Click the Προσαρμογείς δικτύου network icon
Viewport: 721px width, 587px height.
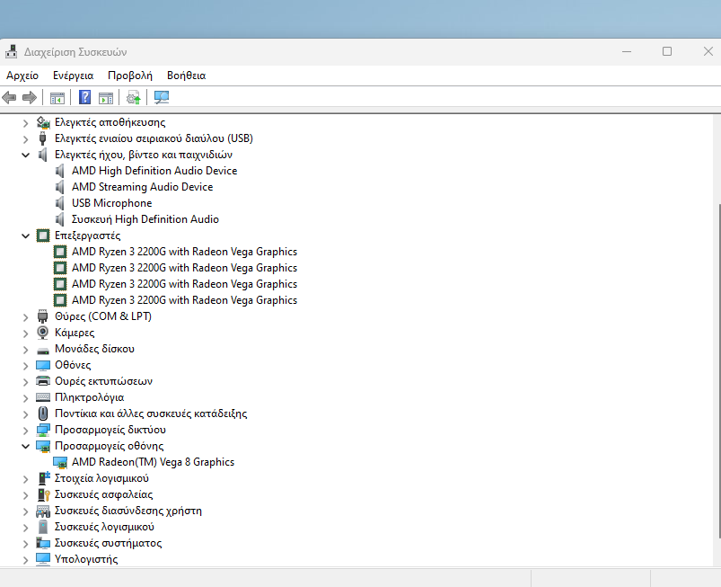[43, 430]
